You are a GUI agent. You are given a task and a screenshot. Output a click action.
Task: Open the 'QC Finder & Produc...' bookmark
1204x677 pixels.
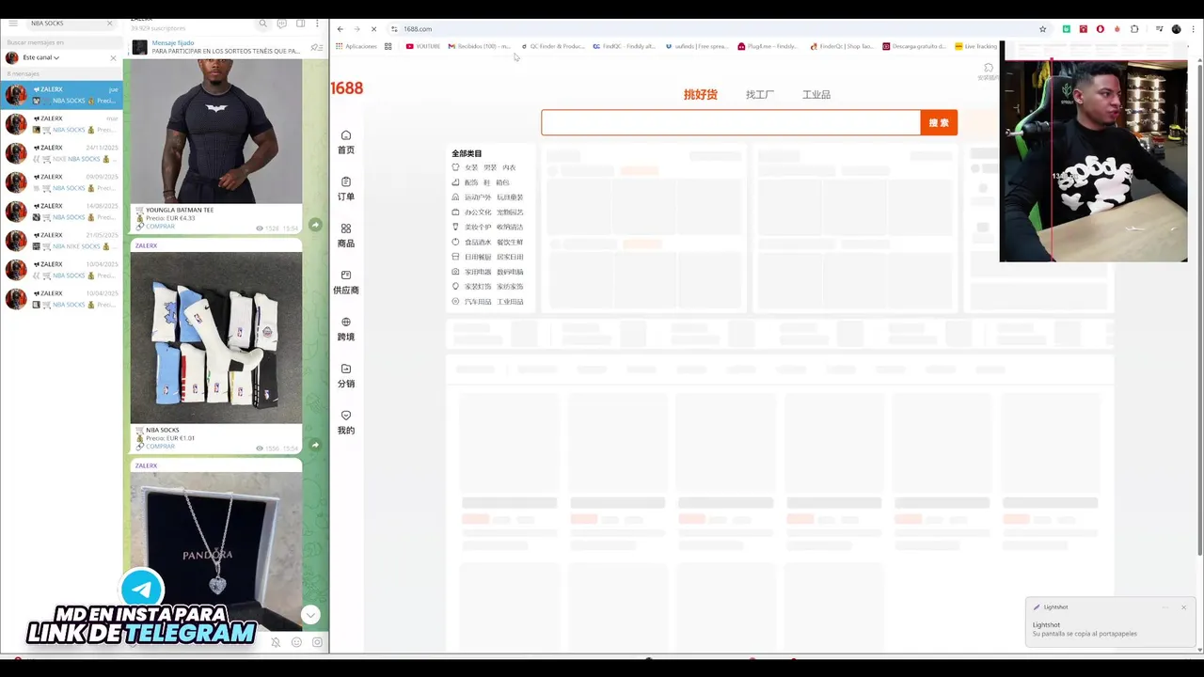coord(553,46)
